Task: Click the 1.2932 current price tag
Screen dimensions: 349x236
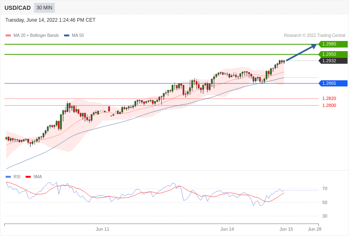Action: coord(333,61)
